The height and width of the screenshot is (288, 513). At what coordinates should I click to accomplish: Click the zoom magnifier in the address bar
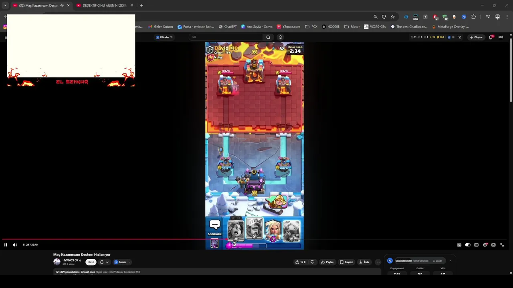coord(376,17)
